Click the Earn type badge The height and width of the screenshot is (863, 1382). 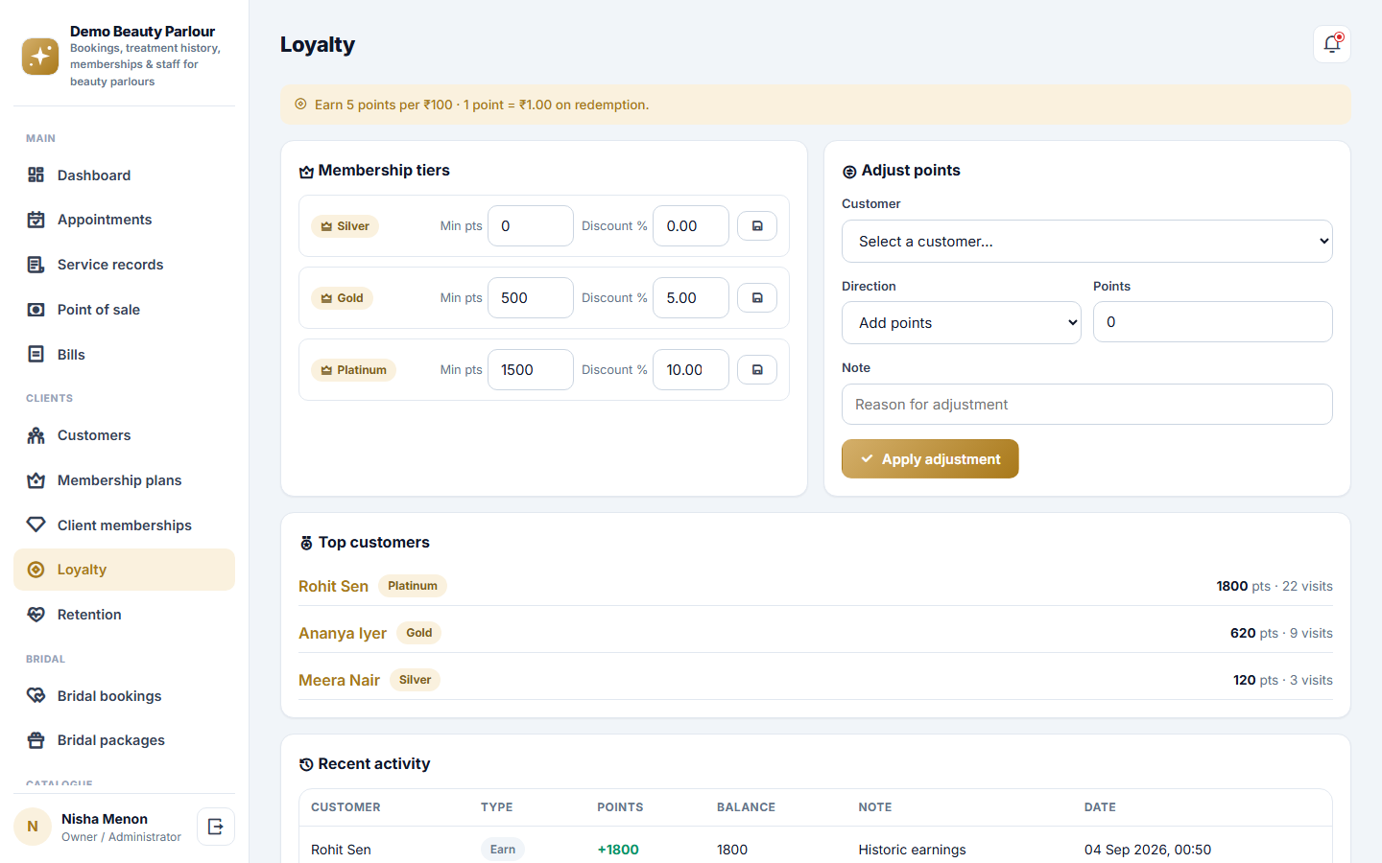coord(503,850)
